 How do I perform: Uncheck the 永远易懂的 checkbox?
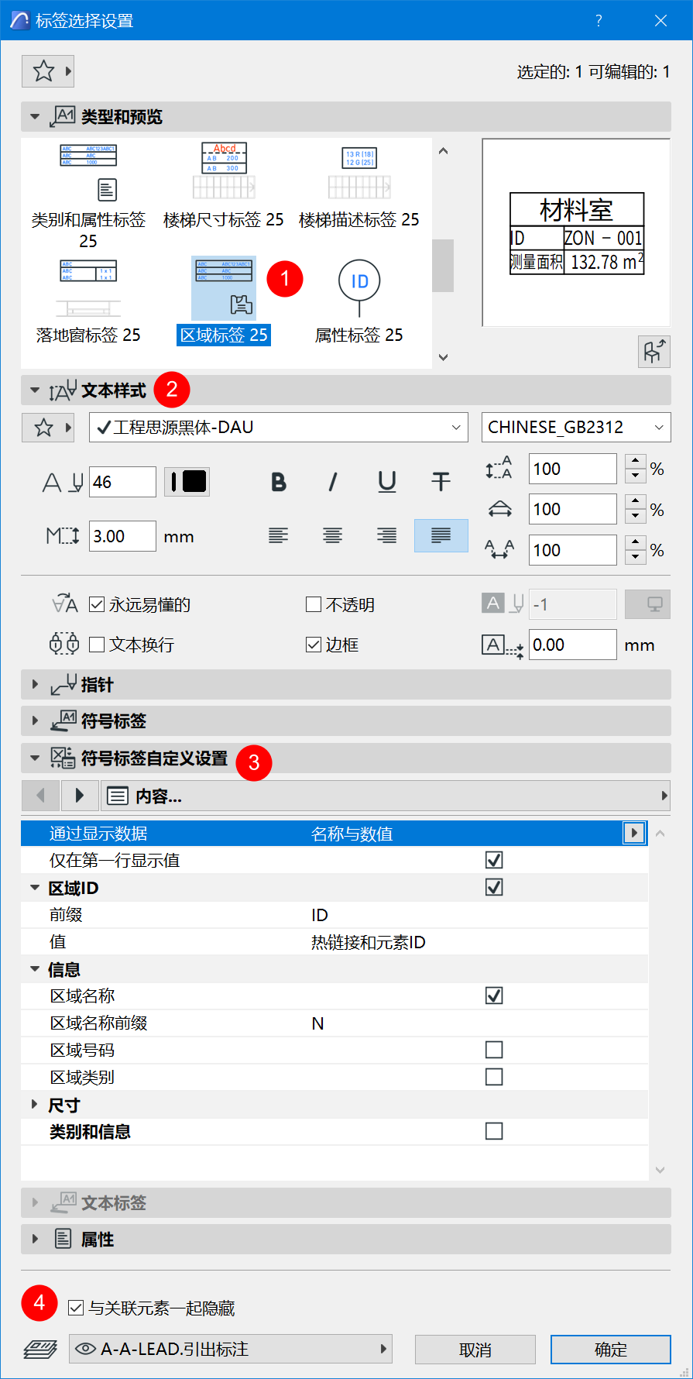98,604
